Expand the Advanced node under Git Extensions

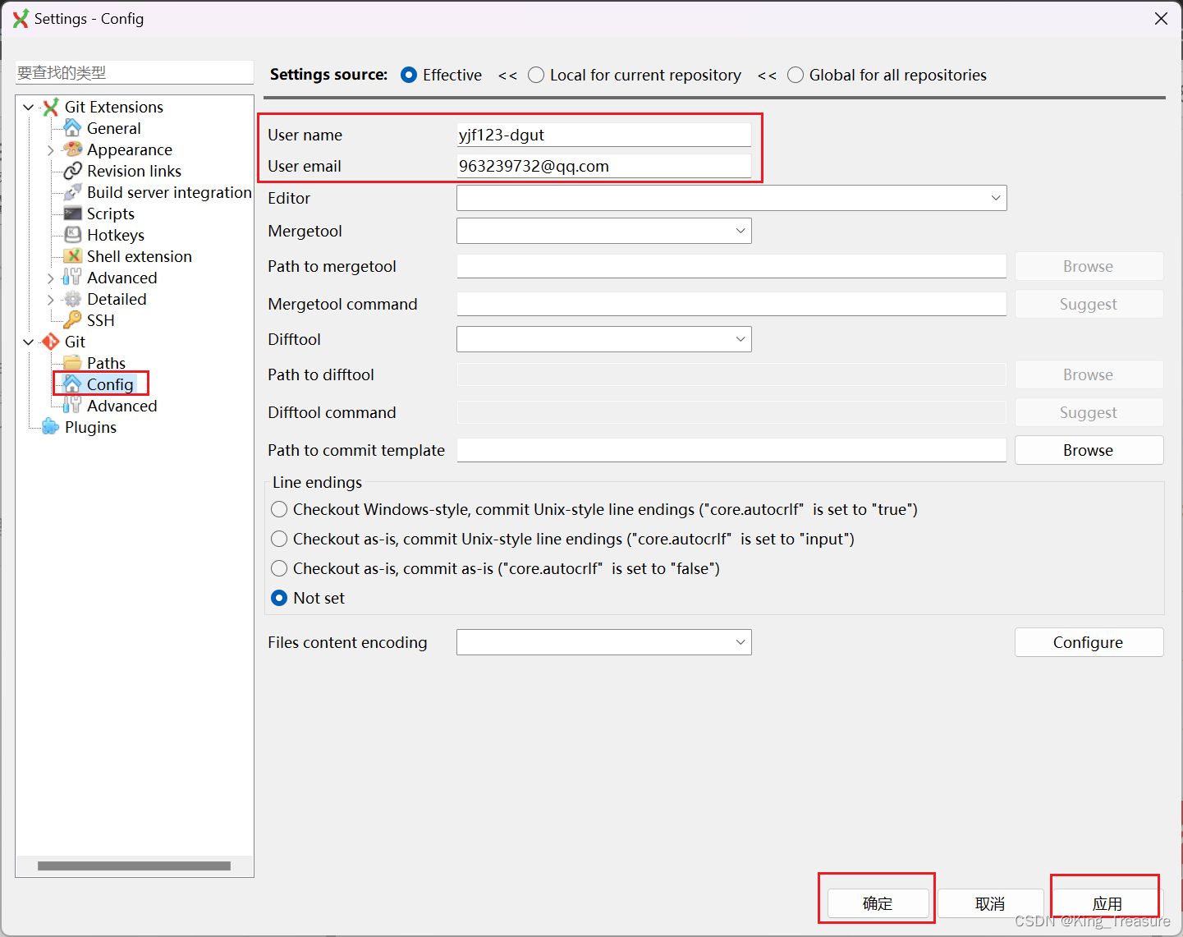click(x=50, y=278)
